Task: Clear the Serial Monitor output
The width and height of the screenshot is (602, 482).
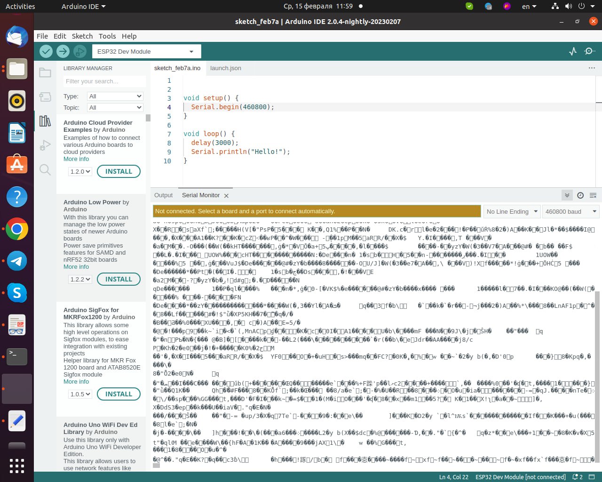Action: tap(593, 195)
